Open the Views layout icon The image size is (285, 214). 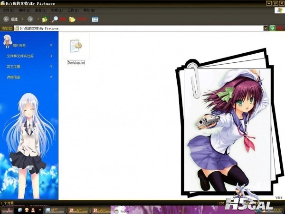coord(95,19)
